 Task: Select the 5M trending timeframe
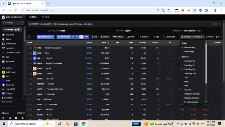click(73, 37)
